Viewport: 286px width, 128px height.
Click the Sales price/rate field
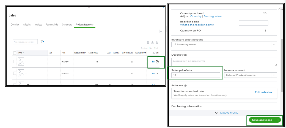tap(196, 75)
